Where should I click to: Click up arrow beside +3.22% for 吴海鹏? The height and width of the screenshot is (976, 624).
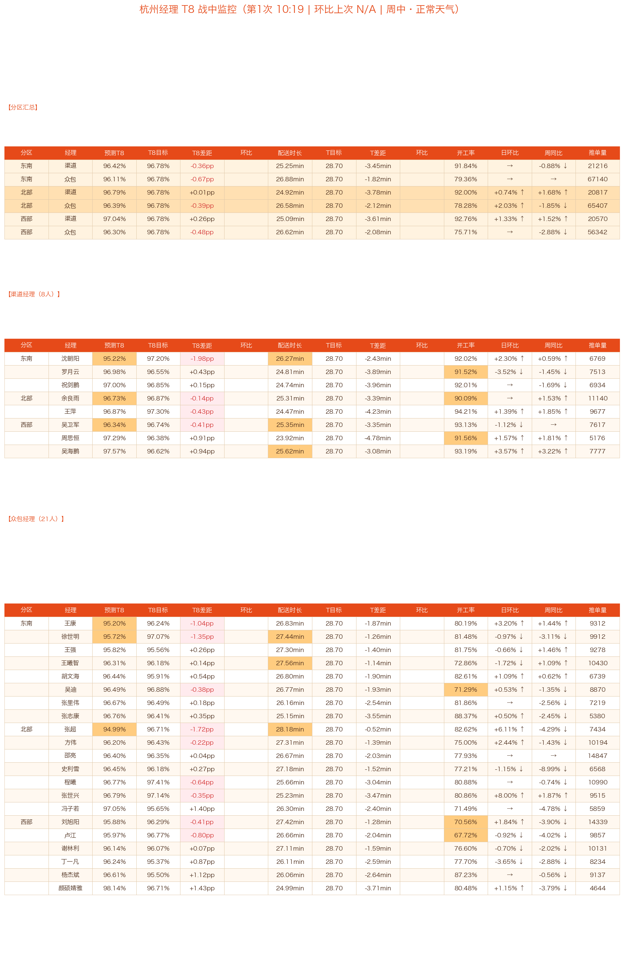tap(566, 451)
